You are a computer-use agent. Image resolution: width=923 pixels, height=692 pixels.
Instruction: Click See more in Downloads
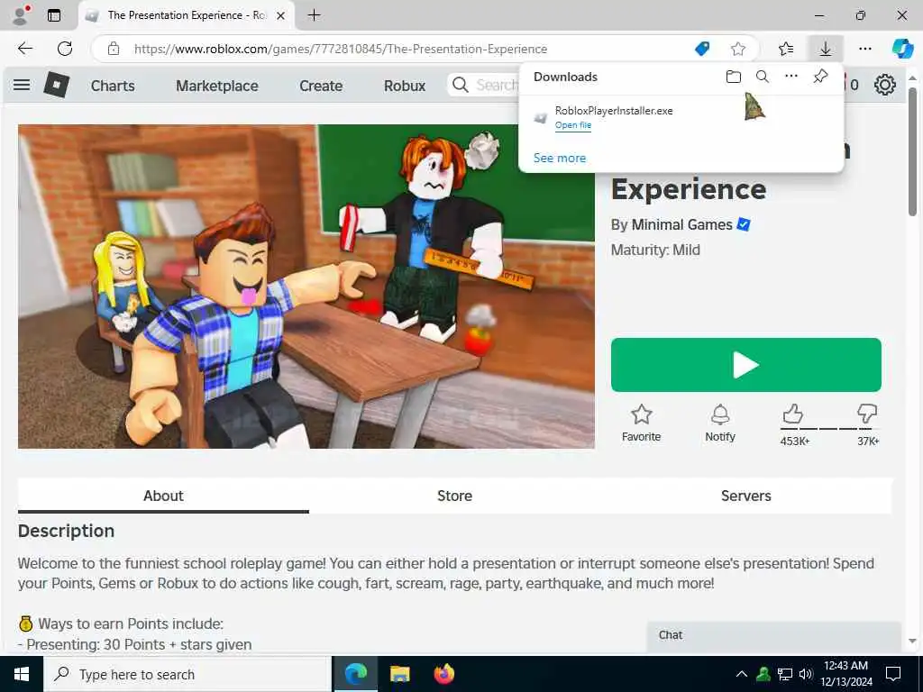[x=559, y=158]
